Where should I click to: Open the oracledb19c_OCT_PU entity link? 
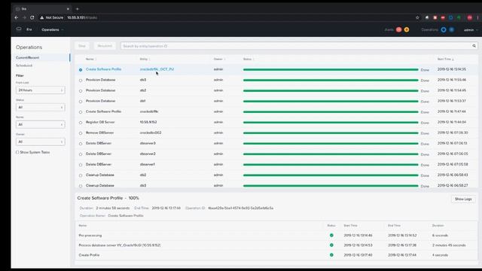coord(157,69)
